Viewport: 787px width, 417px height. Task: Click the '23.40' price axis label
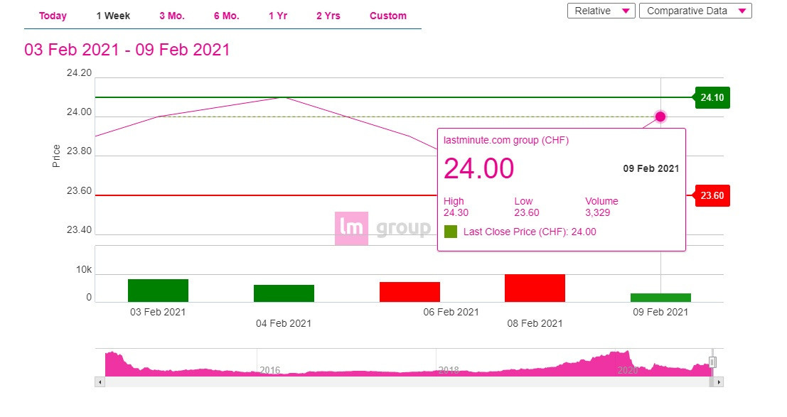(80, 230)
